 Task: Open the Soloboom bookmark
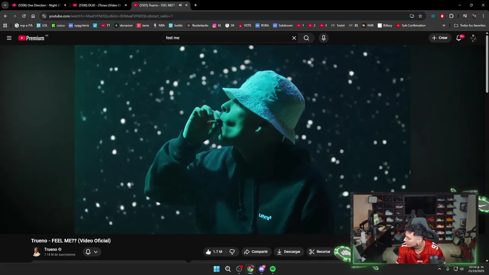click(x=283, y=26)
